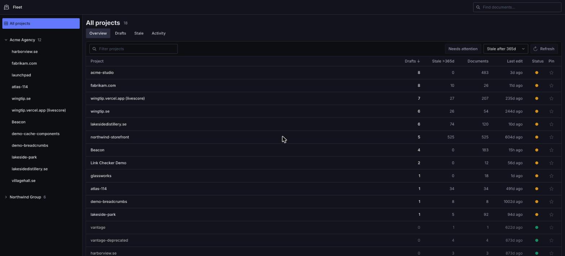Sort by the Drafts column header
Viewport: 565px width, 256px height.
[x=412, y=61]
